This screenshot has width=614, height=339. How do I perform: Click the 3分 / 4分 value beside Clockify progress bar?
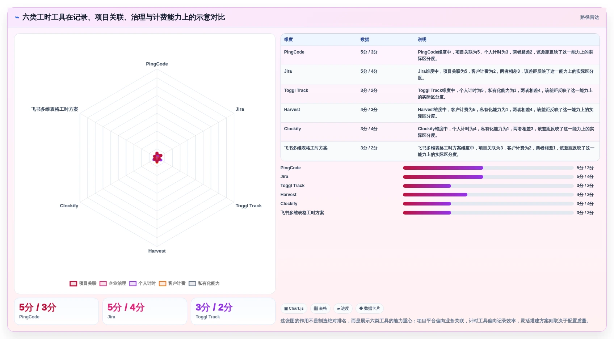[585, 204]
